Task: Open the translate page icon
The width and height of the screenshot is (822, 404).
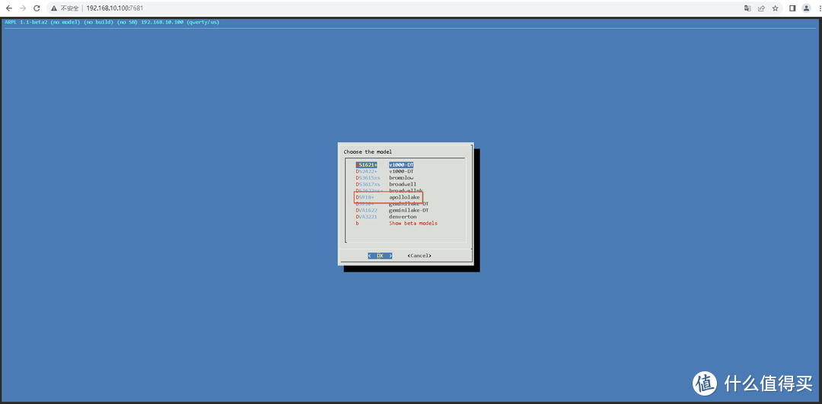Action: click(748, 8)
